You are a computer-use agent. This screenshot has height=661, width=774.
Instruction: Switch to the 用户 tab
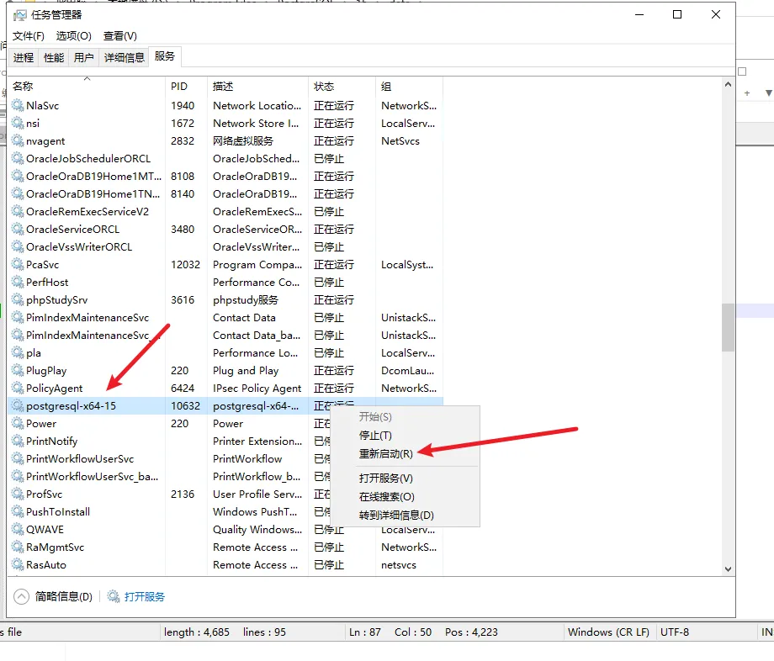pyautogui.click(x=84, y=58)
